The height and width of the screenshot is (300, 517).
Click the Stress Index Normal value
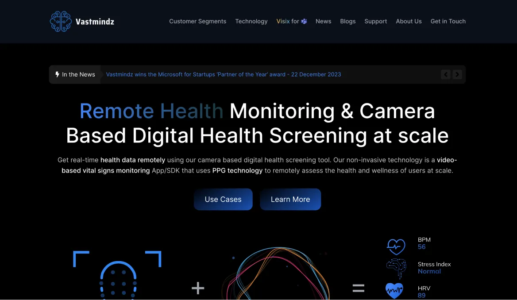pos(429,271)
